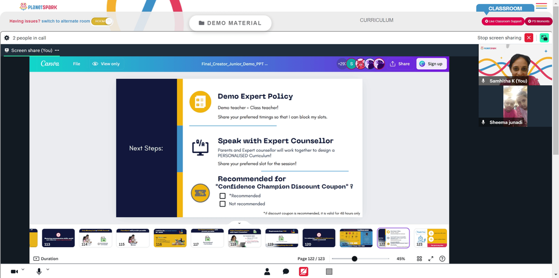This screenshot has height=278, width=559.
Task: Click the Q/A monitor icon on slide
Action: 200,147
